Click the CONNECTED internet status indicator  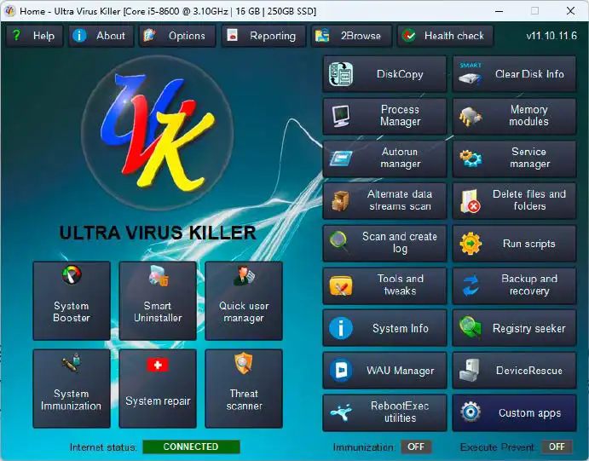pyautogui.click(x=191, y=447)
